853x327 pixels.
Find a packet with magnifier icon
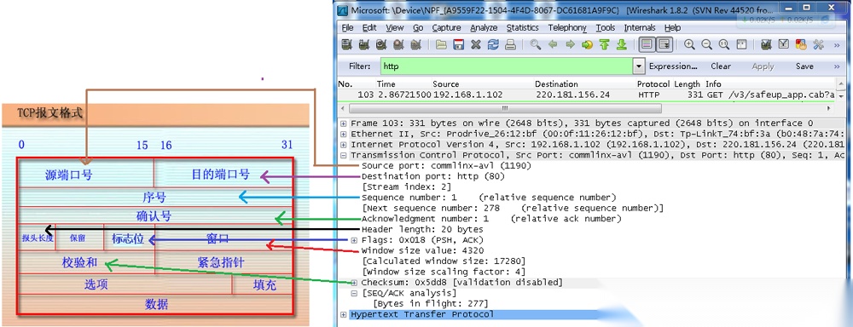pyautogui.click(x=536, y=44)
